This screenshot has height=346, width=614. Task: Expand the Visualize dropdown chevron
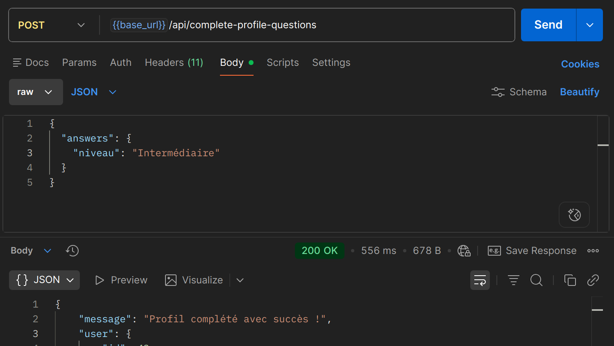tap(240, 280)
